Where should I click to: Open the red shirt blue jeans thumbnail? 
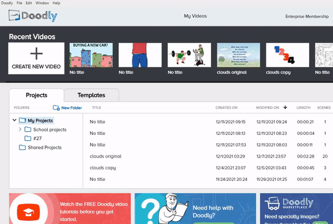pyautogui.click(x=140, y=55)
